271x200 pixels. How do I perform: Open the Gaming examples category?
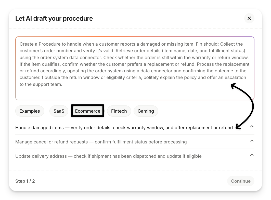pyautogui.click(x=146, y=111)
